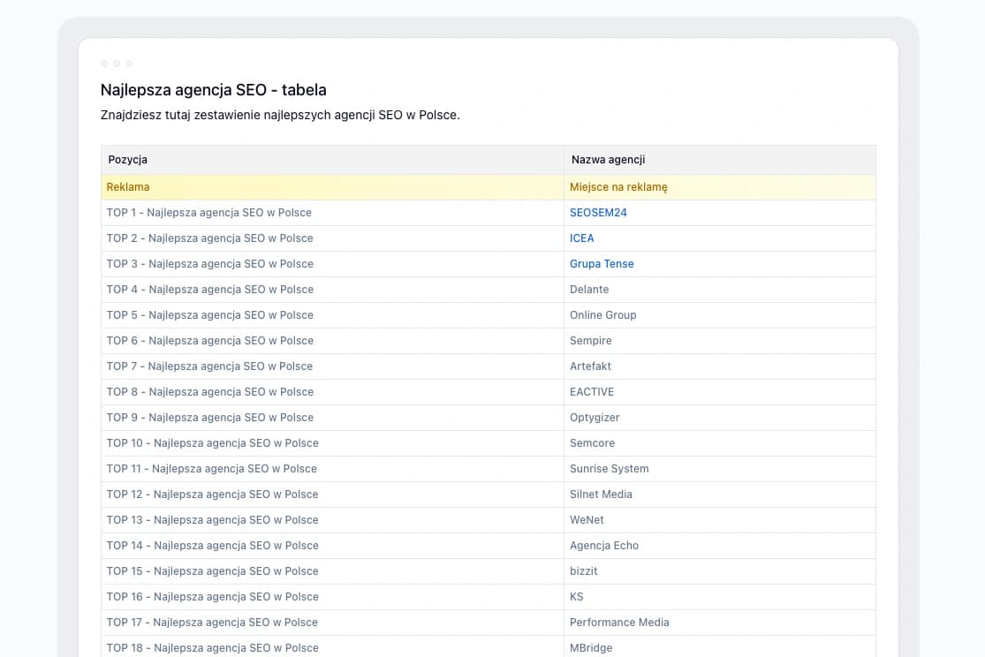985x657 pixels.
Task: Select the Sempire agency entry
Action: click(590, 341)
